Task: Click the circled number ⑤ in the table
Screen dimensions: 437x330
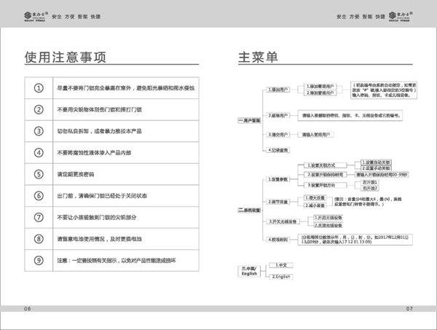Action: (39, 174)
